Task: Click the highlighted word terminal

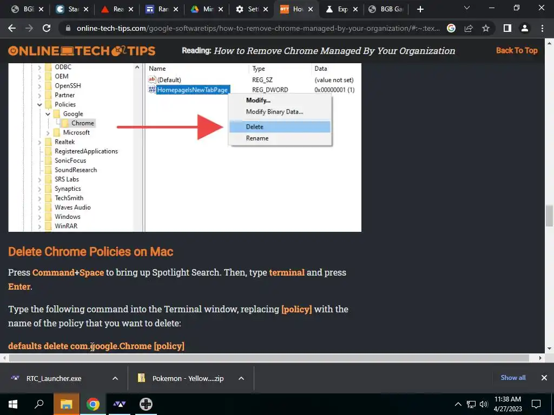Action: click(x=287, y=272)
